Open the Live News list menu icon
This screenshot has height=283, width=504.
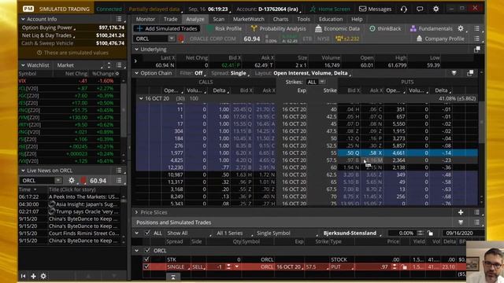(119, 171)
